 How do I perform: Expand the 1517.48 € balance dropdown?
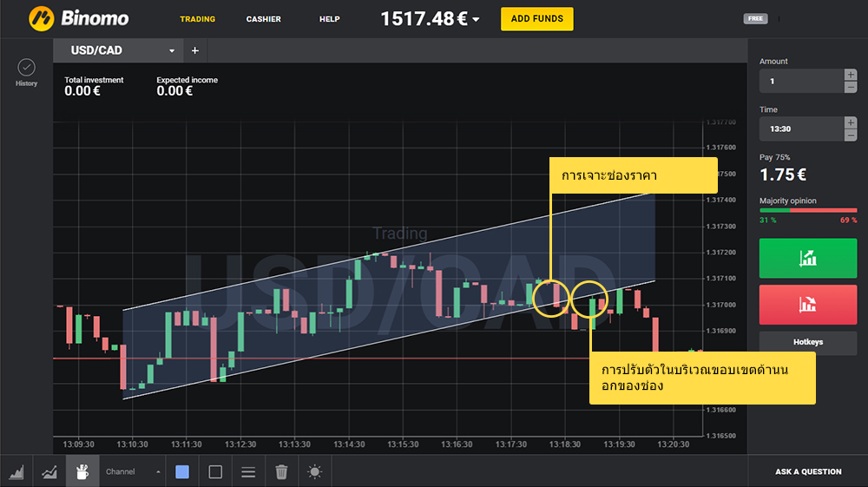(476, 20)
